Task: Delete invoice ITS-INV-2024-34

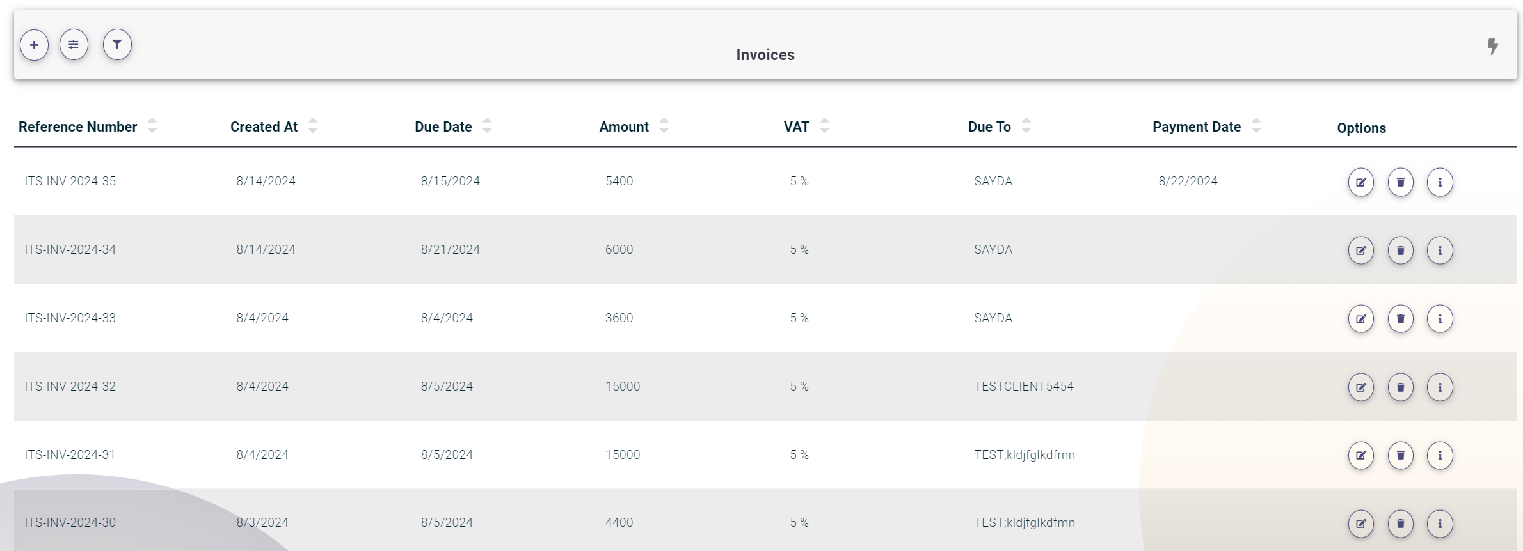Action: [1400, 251]
